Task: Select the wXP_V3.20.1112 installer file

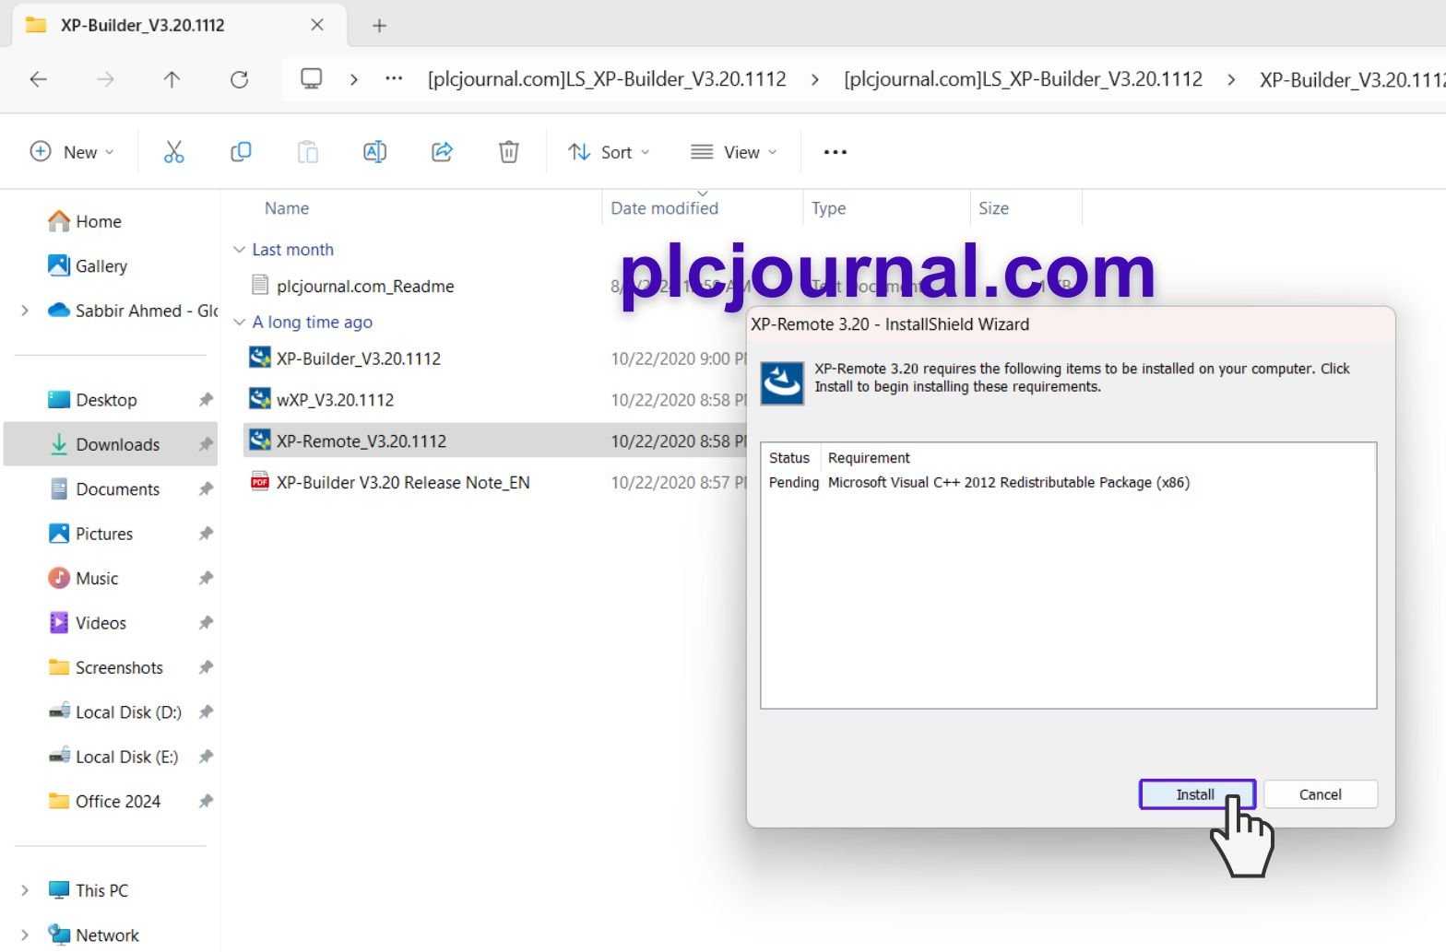Action: coord(335,400)
